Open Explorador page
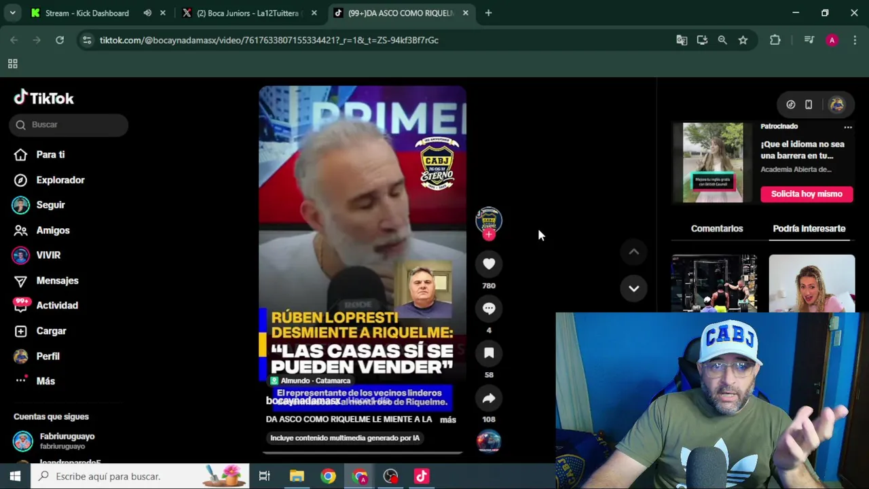The image size is (869, 489). click(60, 180)
